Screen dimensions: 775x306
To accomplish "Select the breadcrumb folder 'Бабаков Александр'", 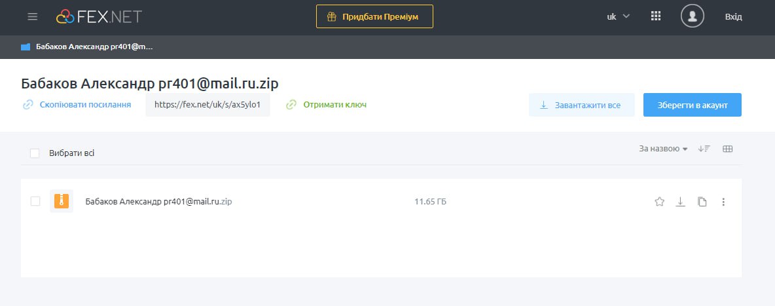I will [87, 47].
